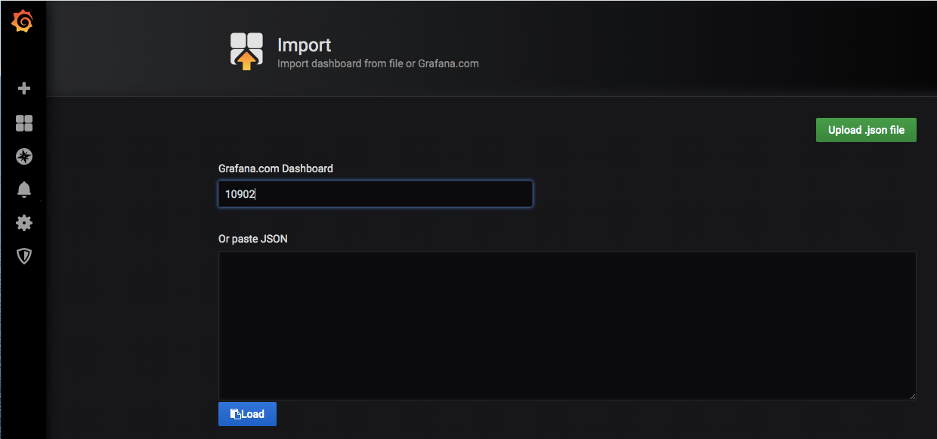Viewport: 937px width, 439px height.
Task: Open Server Admin via the shield icon
Action: click(24, 256)
